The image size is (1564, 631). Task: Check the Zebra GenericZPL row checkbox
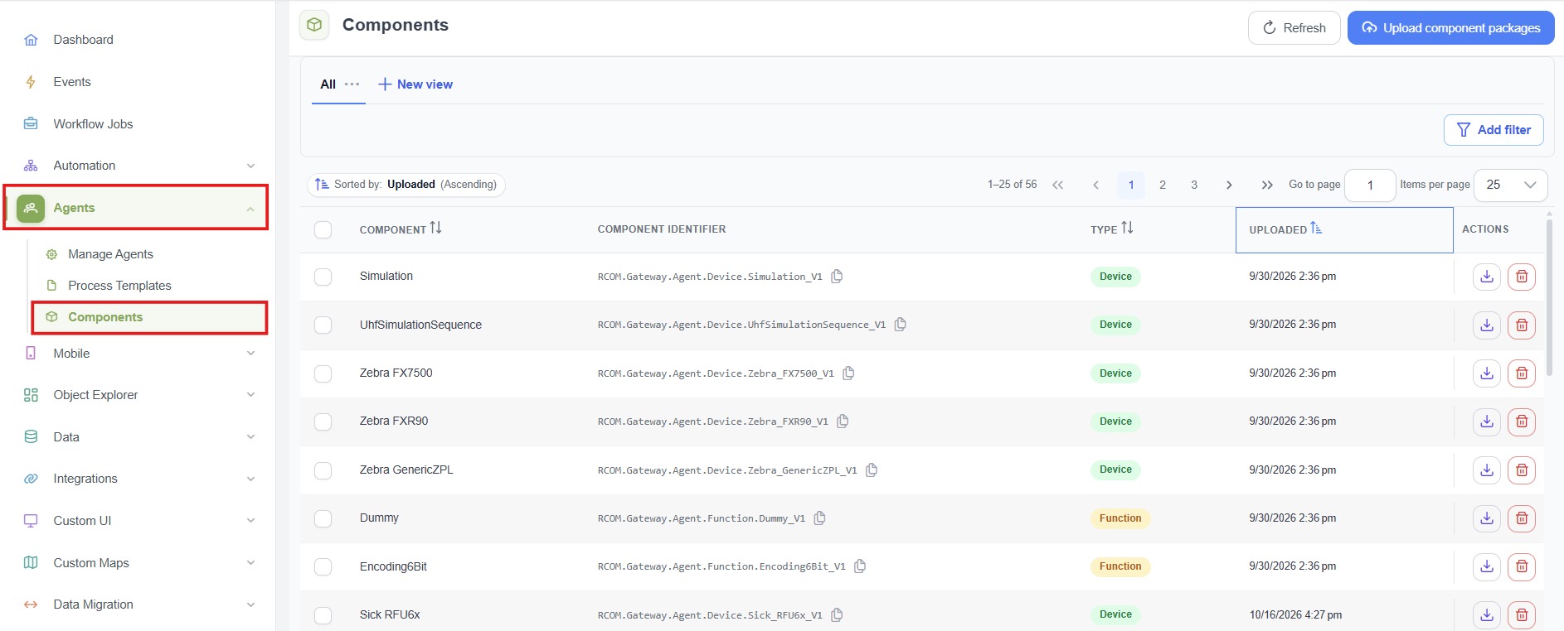pos(323,470)
